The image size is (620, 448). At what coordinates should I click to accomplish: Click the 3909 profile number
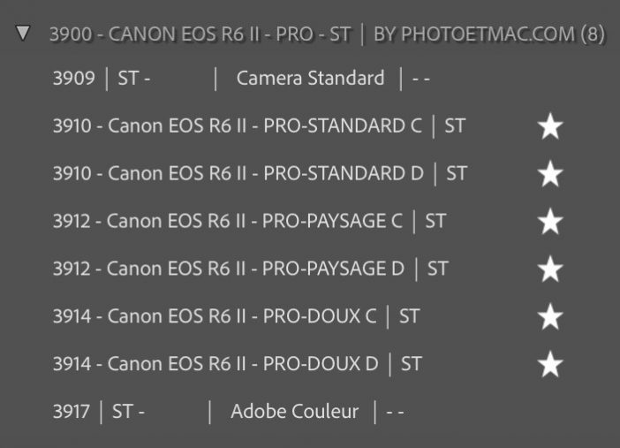(73, 78)
